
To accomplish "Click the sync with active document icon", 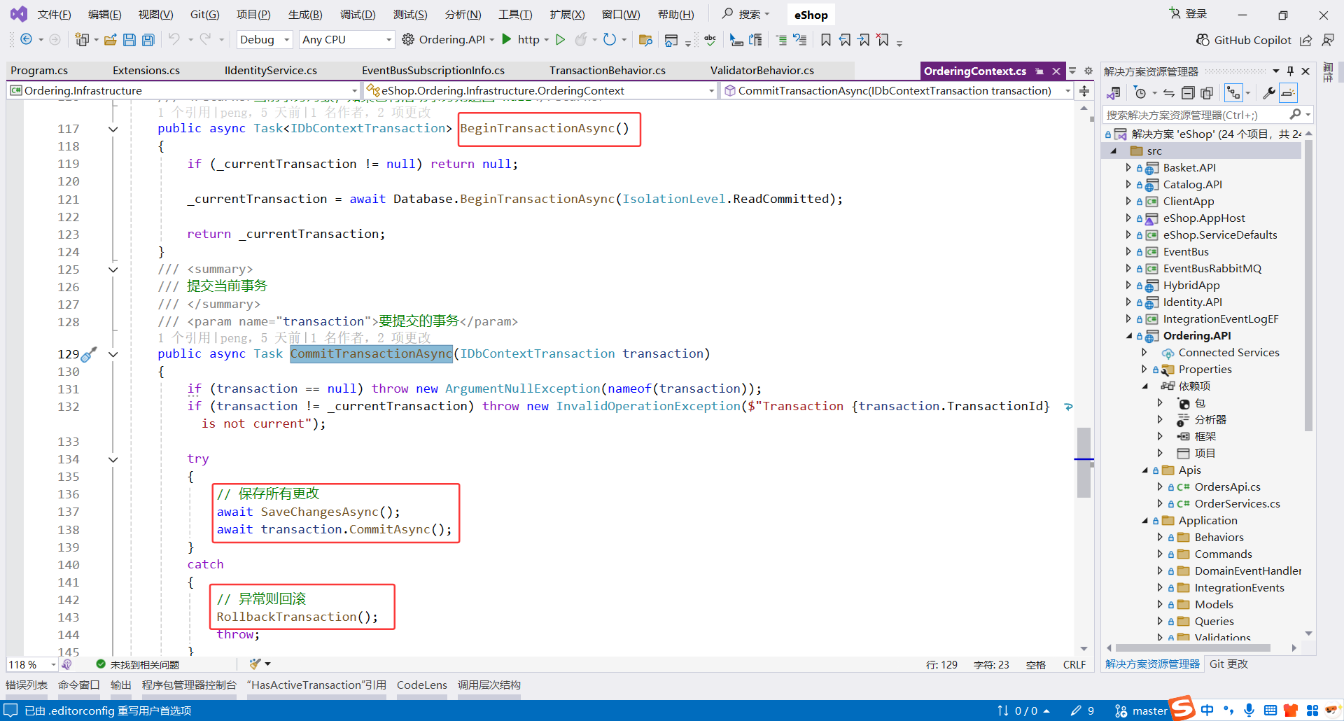I will 1168,93.
